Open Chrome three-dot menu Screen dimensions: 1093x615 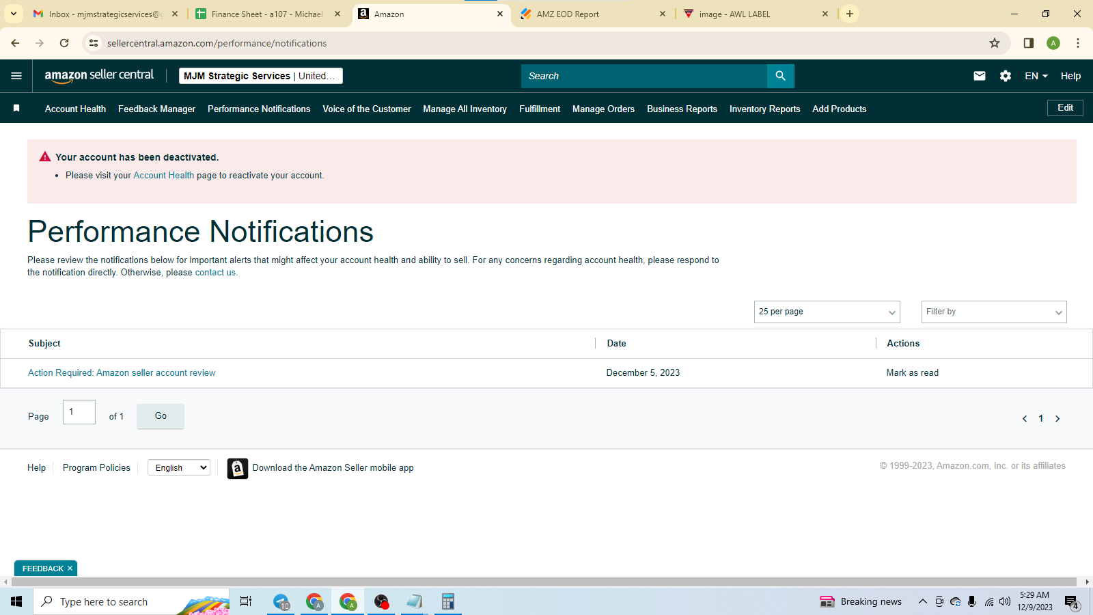1078,43
